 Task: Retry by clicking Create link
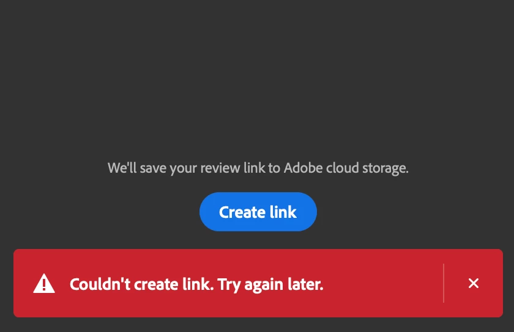[258, 212]
